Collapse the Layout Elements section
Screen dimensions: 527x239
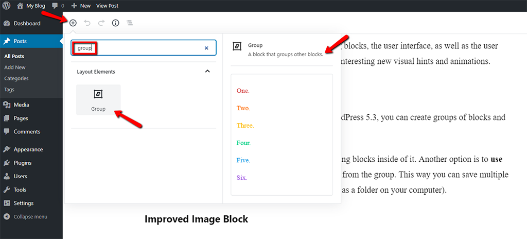pos(207,72)
